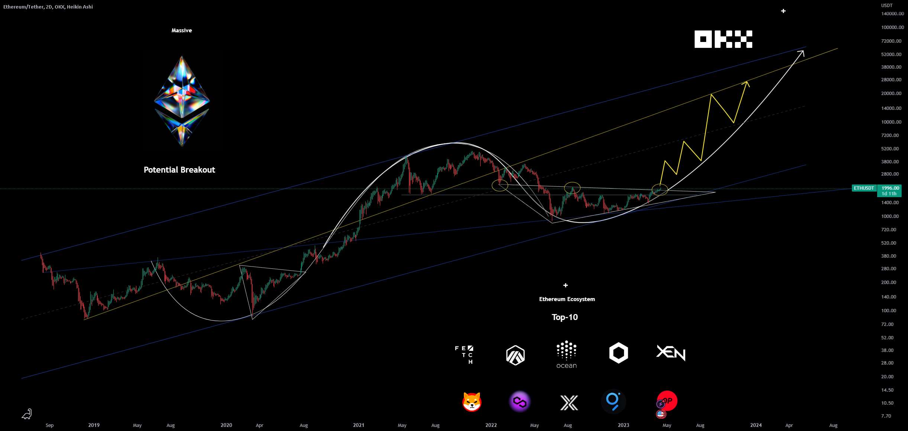Click the 14000.00 price axis label
Screen dimensions: 908x431
pos(891,108)
